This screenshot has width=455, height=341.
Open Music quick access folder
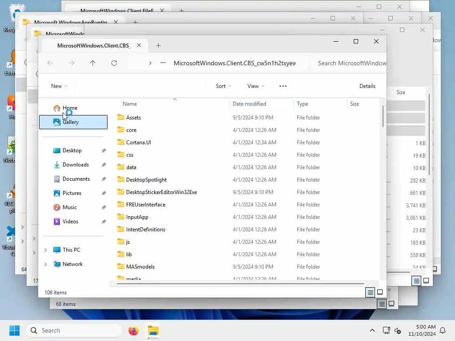(70, 207)
